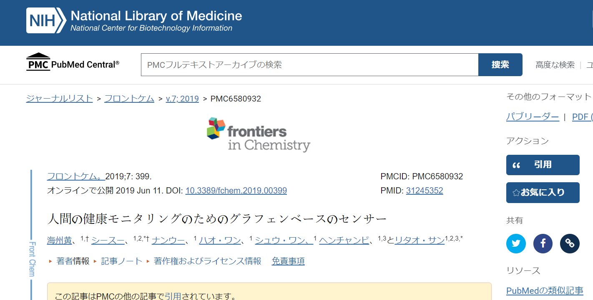Open 高度な検索 advanced search
Image resolution: width=593 pixels, height=300 pixels.
click(x=555, y=65)
